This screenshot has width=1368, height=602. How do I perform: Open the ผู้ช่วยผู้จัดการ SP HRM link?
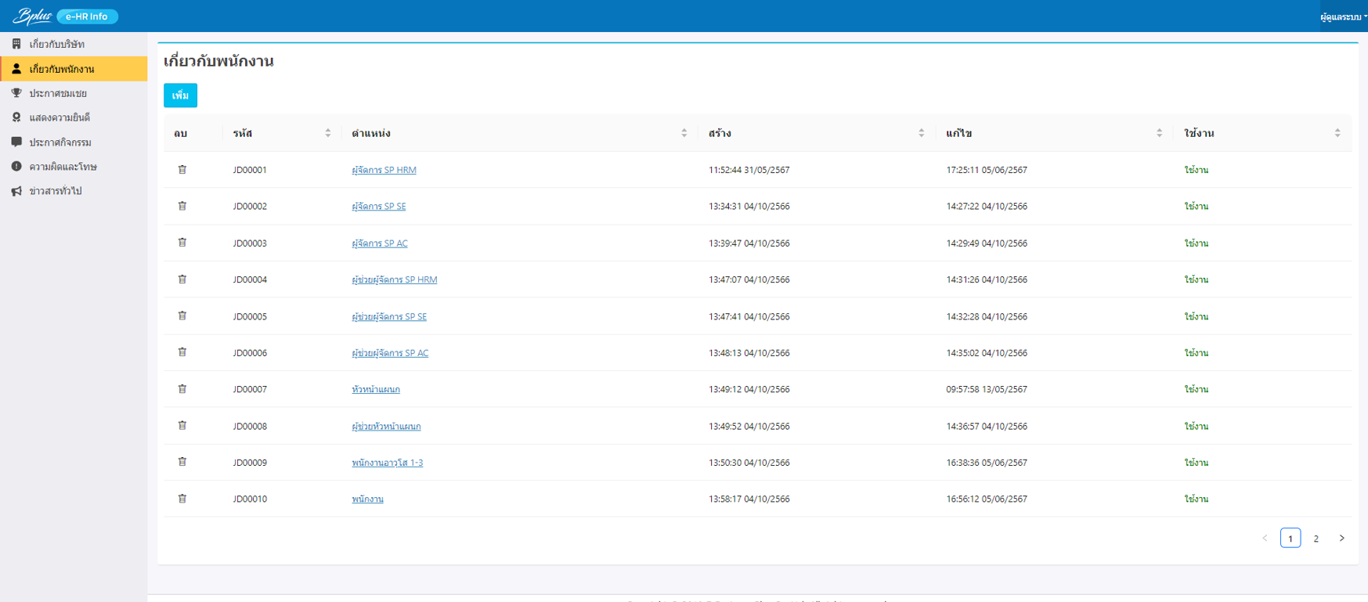pyautogui.click(x=395, y=279)
